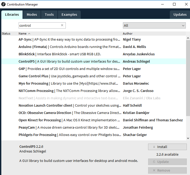Click the Remove button

pyautogui.click(x=167, y=170)
